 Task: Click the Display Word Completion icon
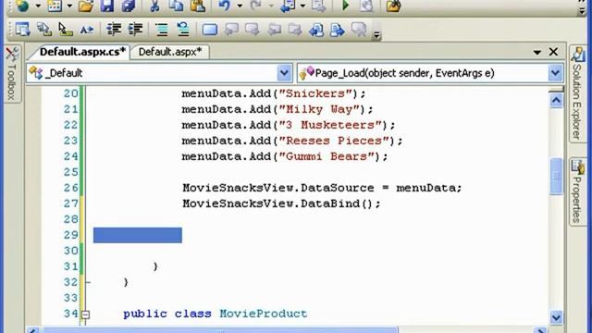(87, 29)
